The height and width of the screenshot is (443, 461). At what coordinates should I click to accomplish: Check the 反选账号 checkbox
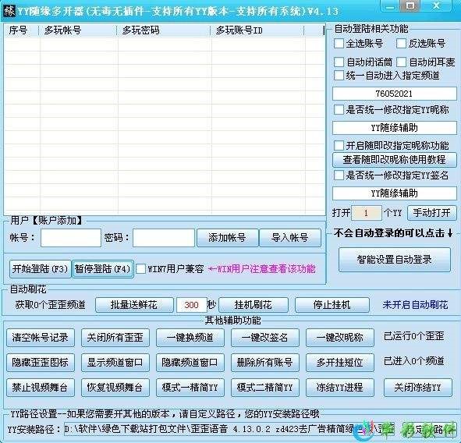[401, 44]
